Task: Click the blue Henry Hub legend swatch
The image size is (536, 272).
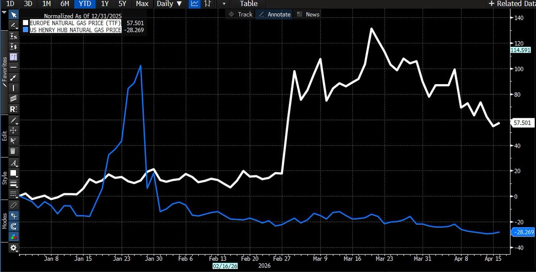Action: tap(26, 29)
